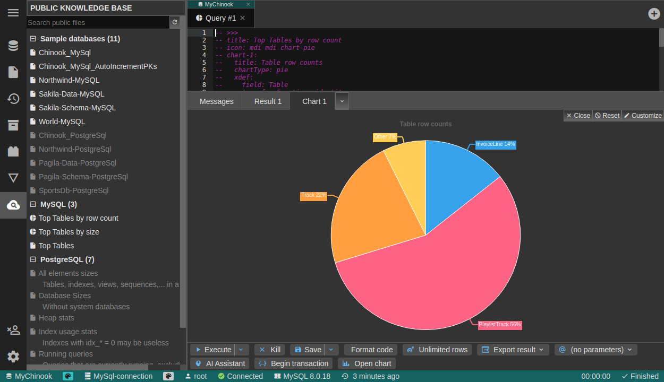This screenshot has width=664, height=382.
Task: Click the add new tab plus icon
Action: click(654, 14)
